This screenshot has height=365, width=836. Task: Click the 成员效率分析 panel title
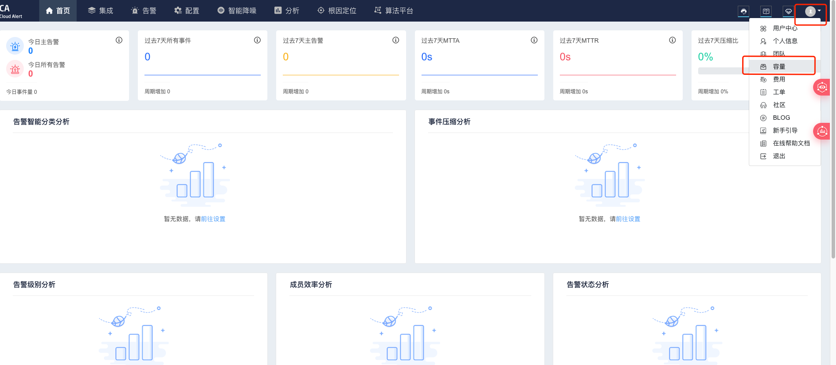click(311, 285)
